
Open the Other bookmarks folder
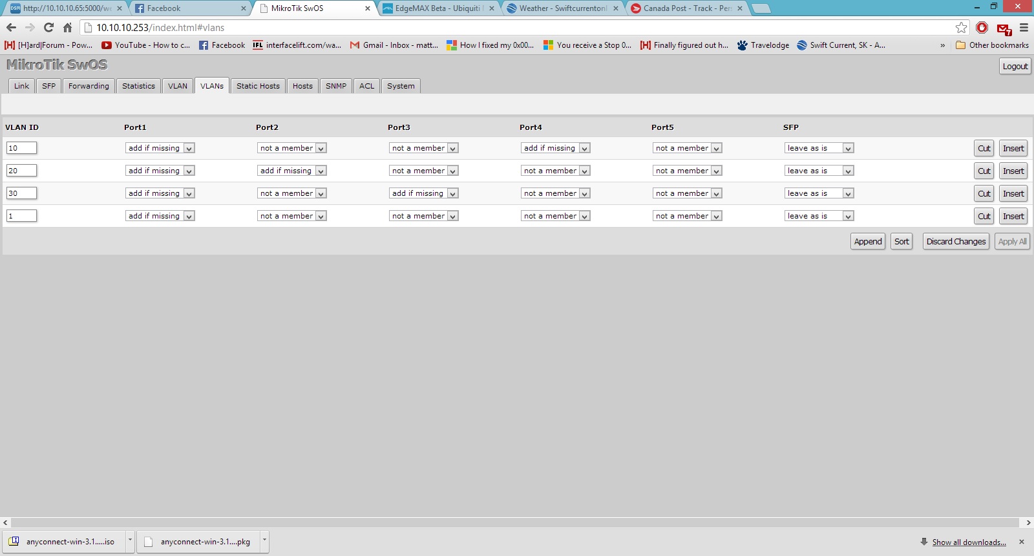tap(992, 45)
